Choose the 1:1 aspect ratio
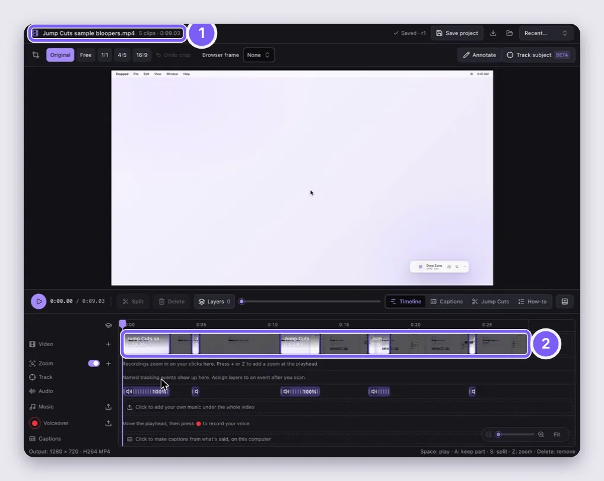Viewport: 604px width, 481px height. point(105,55)
